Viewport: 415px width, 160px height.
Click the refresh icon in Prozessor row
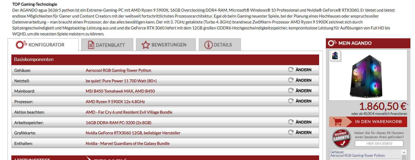(291, 101)
